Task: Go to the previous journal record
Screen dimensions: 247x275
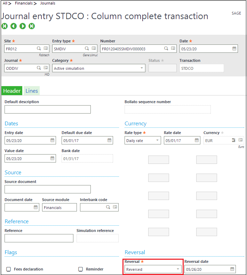Action: [x=14, y=26]
